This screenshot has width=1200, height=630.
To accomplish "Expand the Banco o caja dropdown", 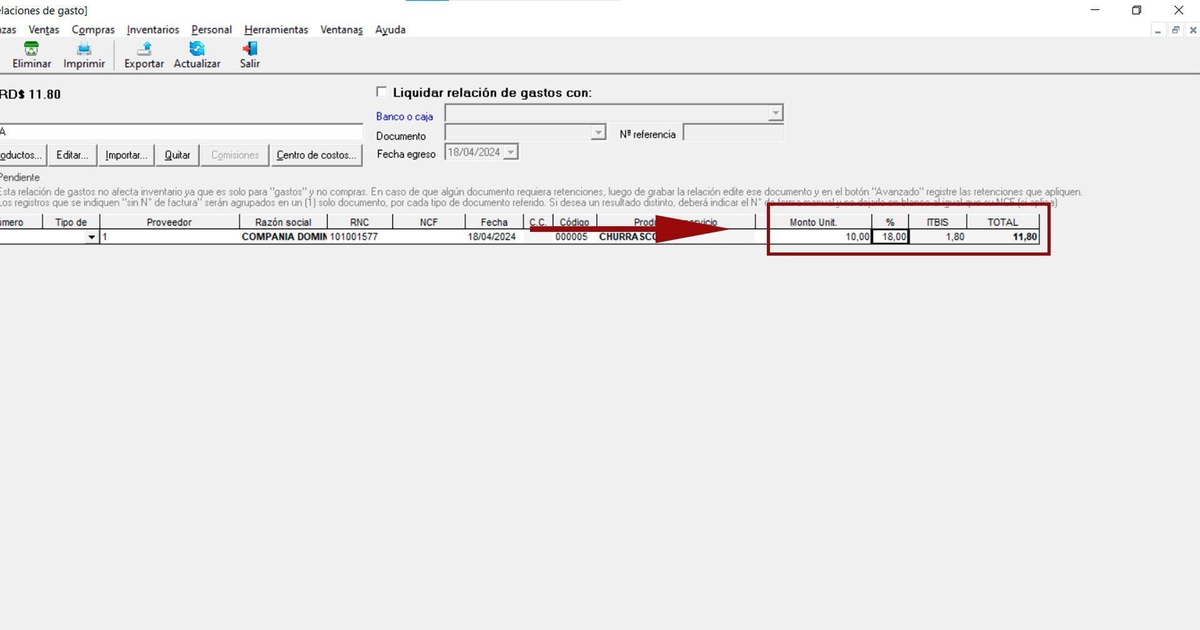I will pos(775,113).
